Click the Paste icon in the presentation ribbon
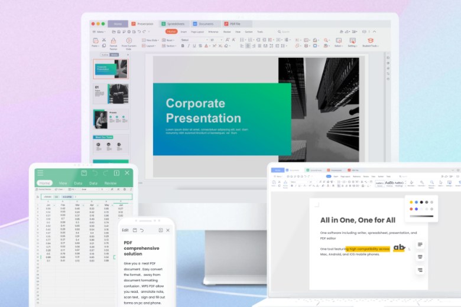The height and width of the screenshot is (307, 461). [x=96, y=41]
